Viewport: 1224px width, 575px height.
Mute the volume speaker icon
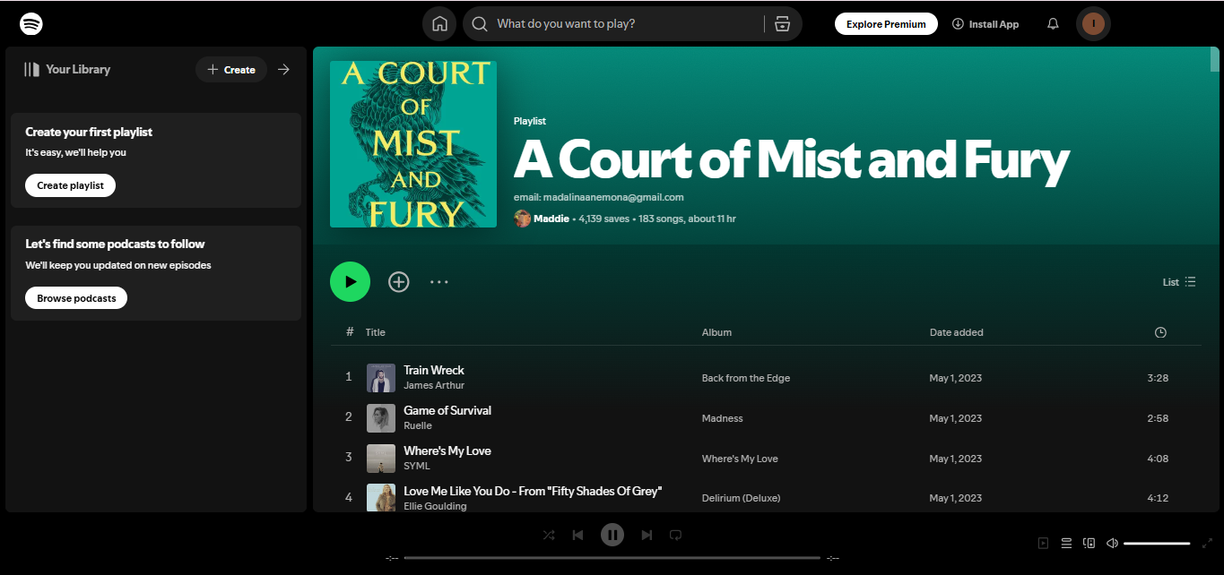coord(1112,543)
